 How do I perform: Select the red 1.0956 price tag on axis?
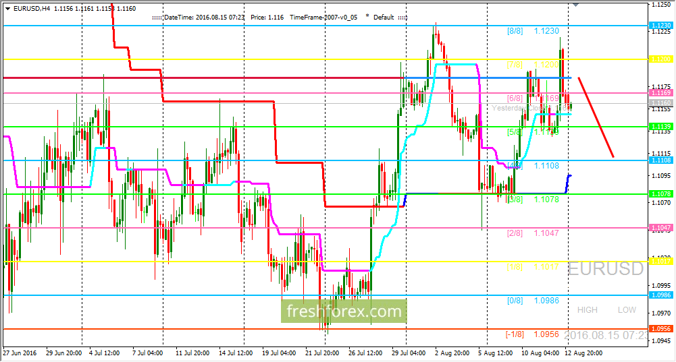coord(661,328)
